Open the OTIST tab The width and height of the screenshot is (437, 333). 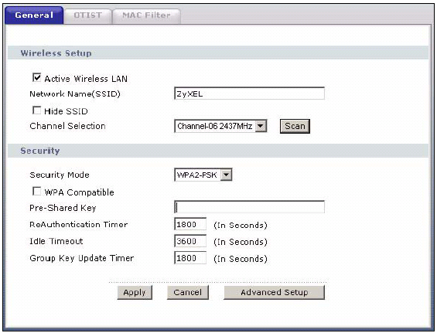[x=88, y=16]
